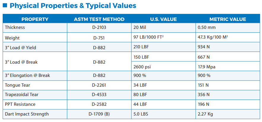Select the 934 N metric value

(204, 47)
